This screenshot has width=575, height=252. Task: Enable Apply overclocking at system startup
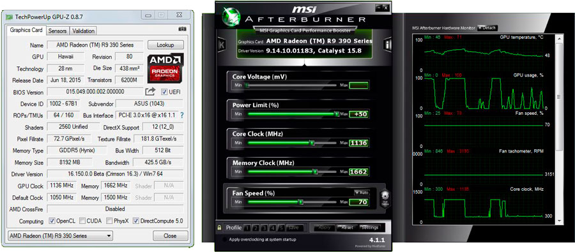pyautogui.click(x=224, y=239)
